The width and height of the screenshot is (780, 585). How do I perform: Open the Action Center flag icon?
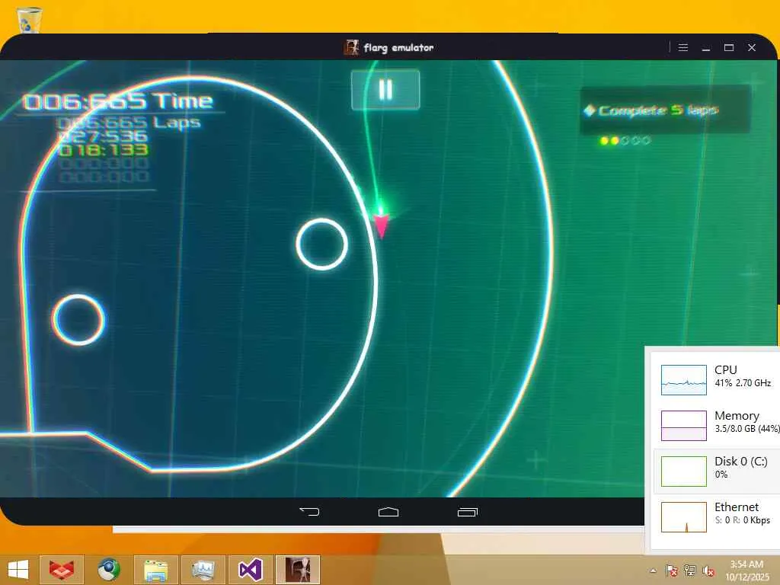click(672, 570)
